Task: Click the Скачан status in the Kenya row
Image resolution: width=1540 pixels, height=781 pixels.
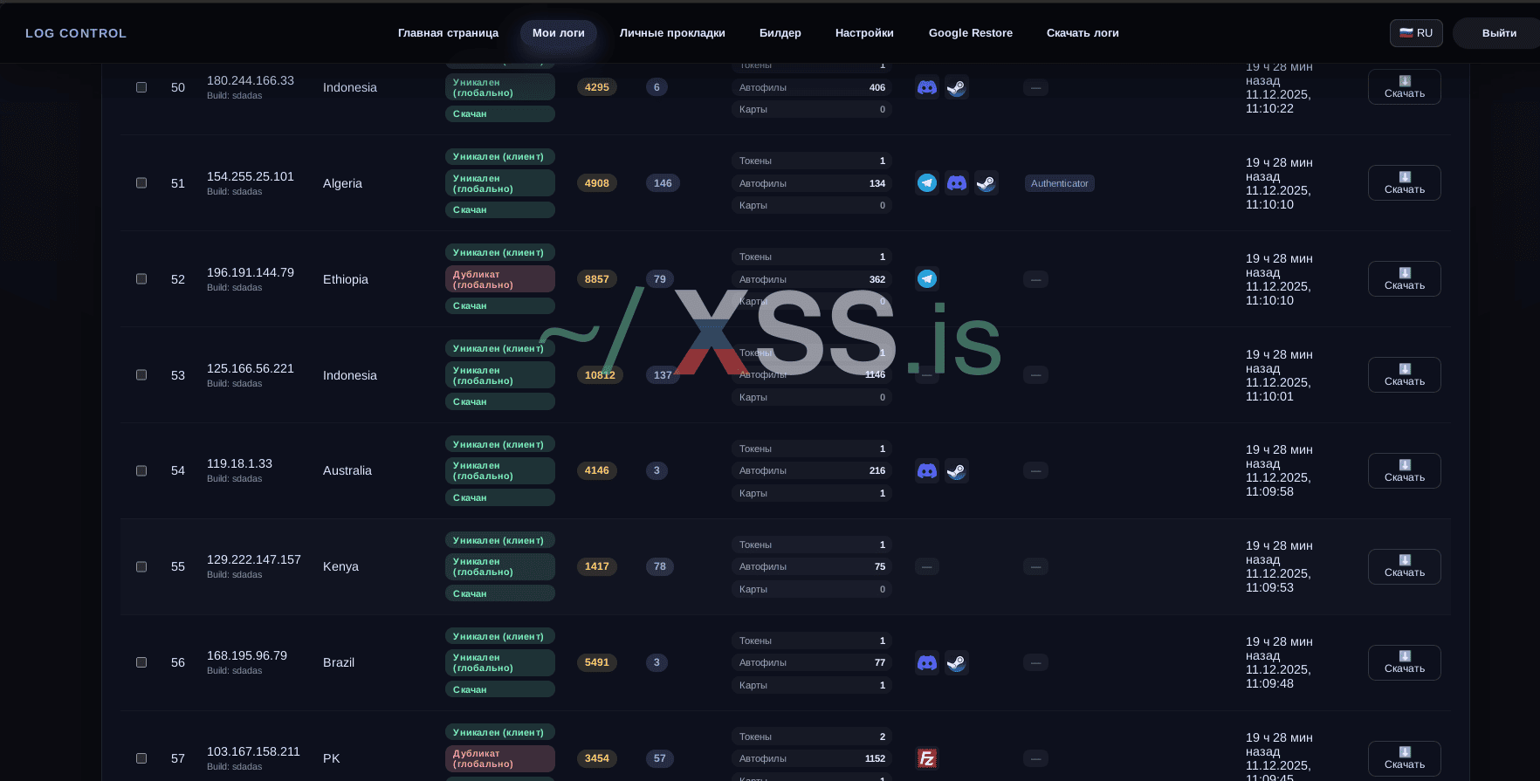Action: coord(500,593)
